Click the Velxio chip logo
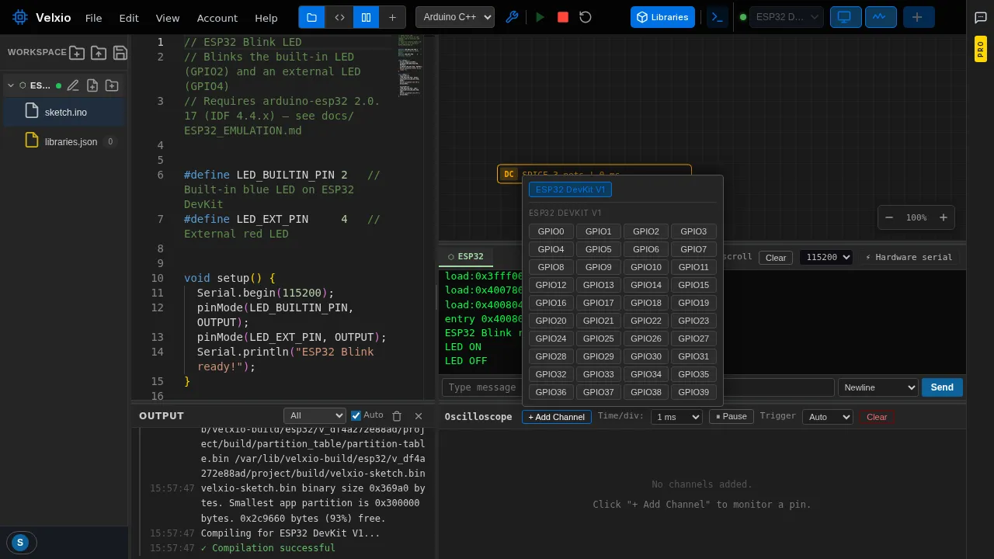994x559 pixels. (x=20, y=17)
